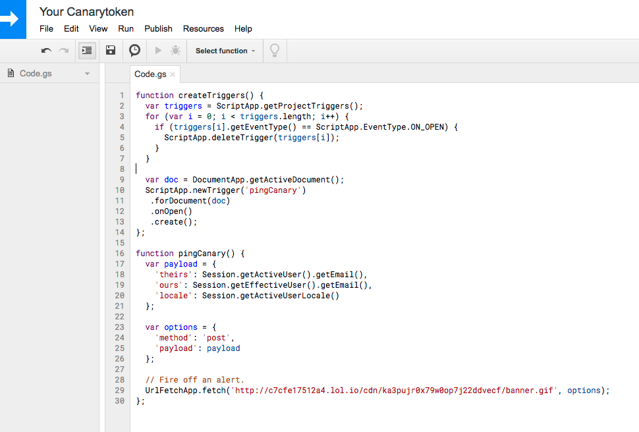The height and width of the screenshot is (432, 639).
Task: Click line number 8 in the gutter
Action: click(x=122, y=169)
